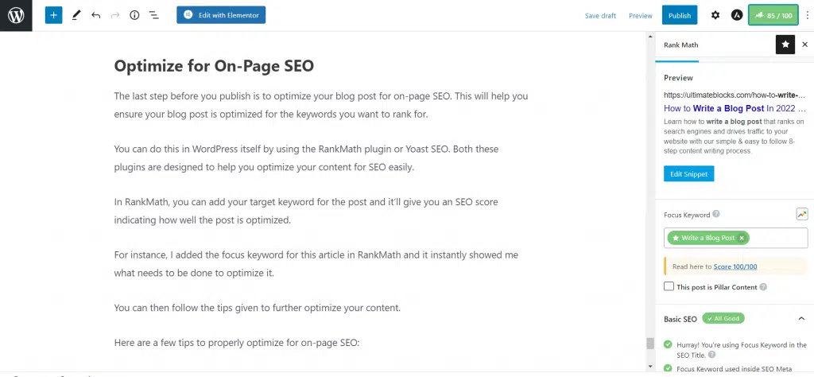Collapse the Basic SEO section
Viewport: 814px width, 377px height.
coord(801,318)
